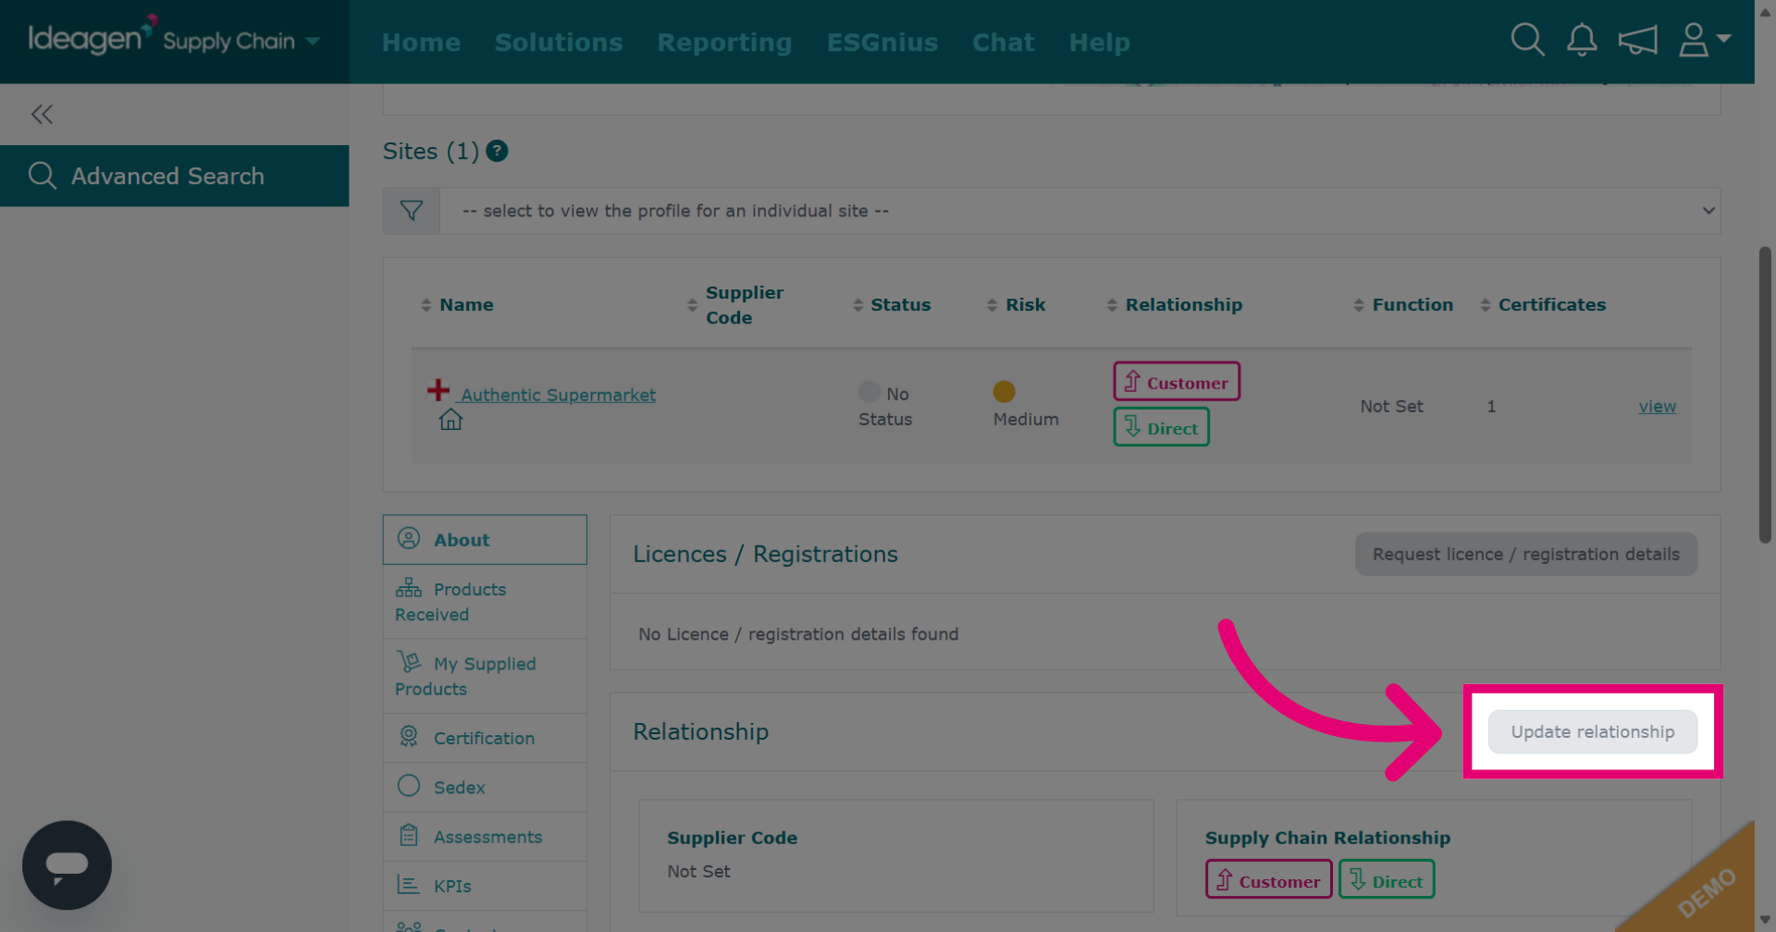The height and width of the screenshot is (932, 1776).
Task: Click the 'Licences / Registrations' heading
Action: tap(765, 554)
